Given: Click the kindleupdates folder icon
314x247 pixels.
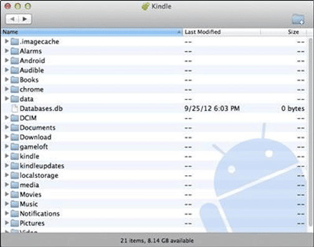Looking at the screenshot, I should (15, 166).
